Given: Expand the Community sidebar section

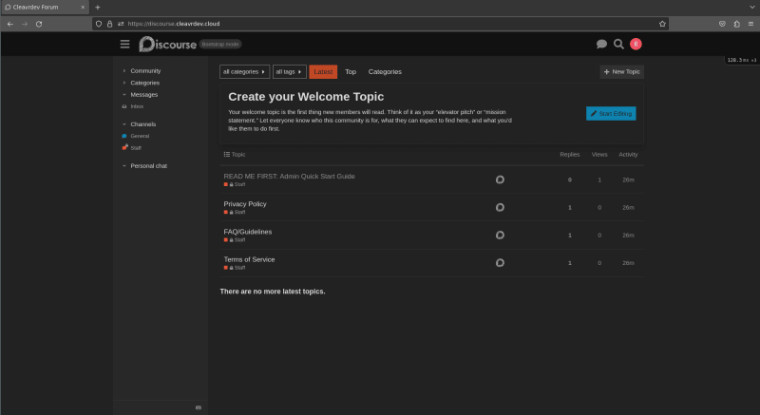Looking at the screenshot, I should [145, 70].
